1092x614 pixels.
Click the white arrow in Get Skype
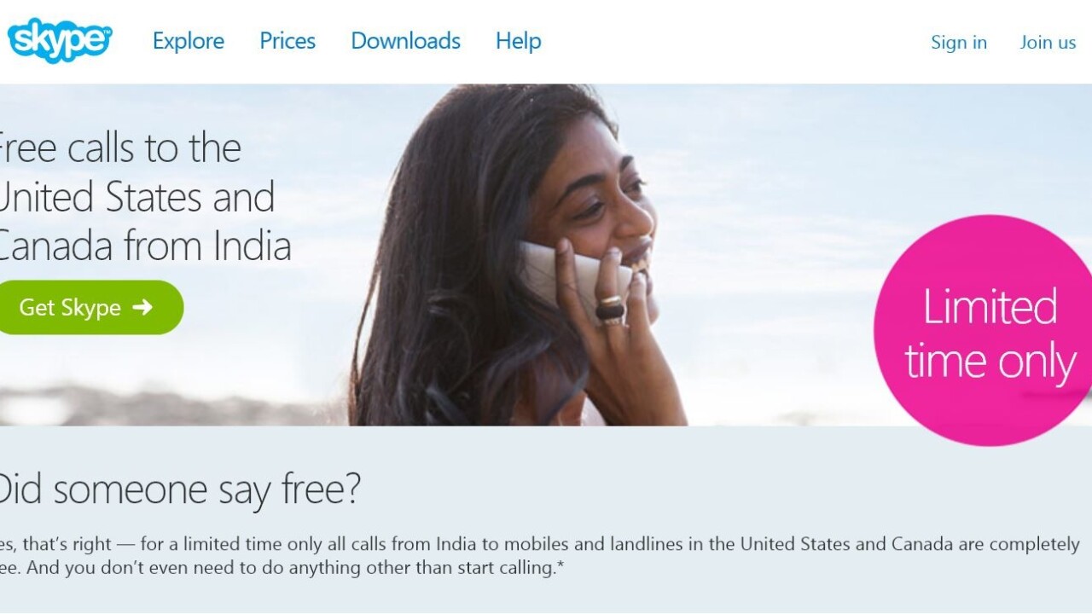tap(143, 307)
